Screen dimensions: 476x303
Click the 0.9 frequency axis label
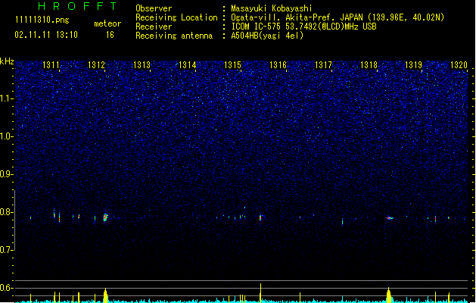7,174
